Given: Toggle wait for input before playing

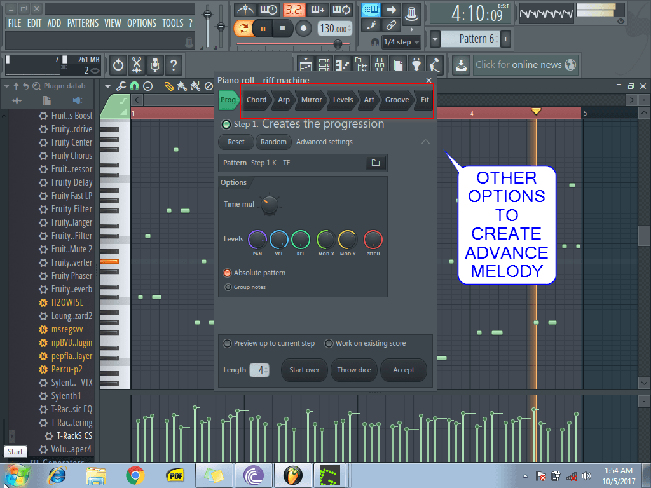Looking at the screenshot, I should 269,10.
